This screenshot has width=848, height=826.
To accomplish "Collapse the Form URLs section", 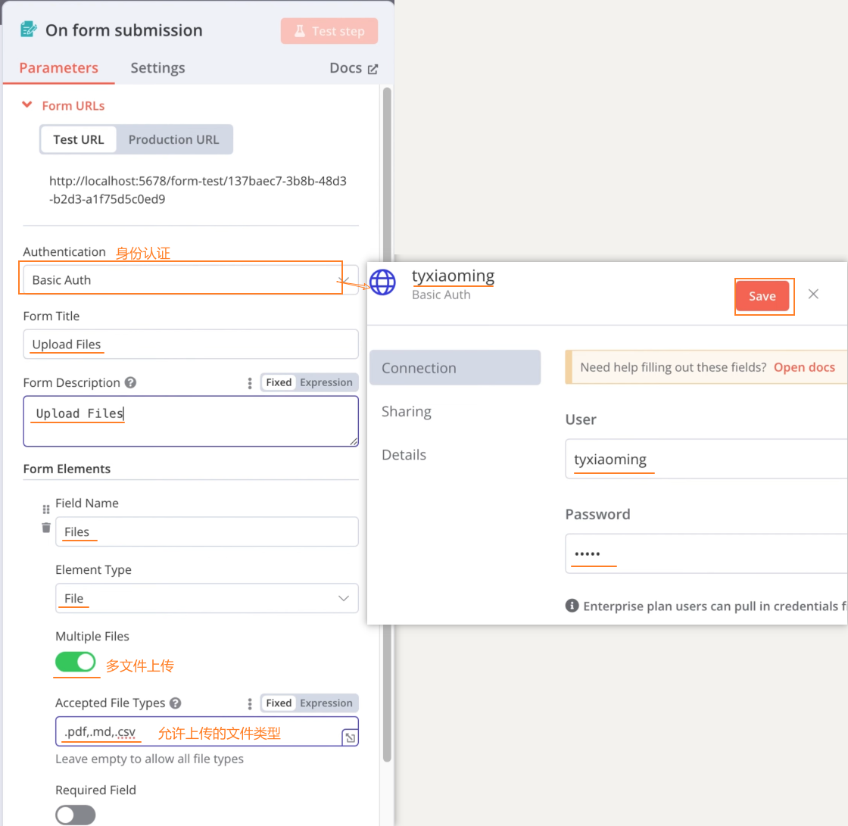I will [27, 105].
